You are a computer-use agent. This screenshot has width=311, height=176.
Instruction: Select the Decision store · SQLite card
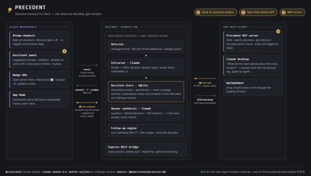146,91
